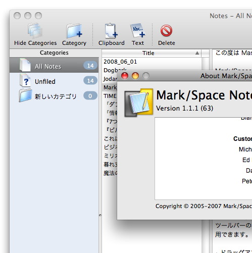Click the blue folder icon for 新しいカテゴリ
Viewport: 252px width, 253px height.
[x=25, y=95]
